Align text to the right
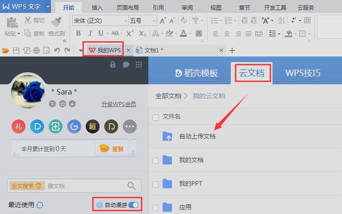Screen dimensions: 342x214 pos(238,33)
